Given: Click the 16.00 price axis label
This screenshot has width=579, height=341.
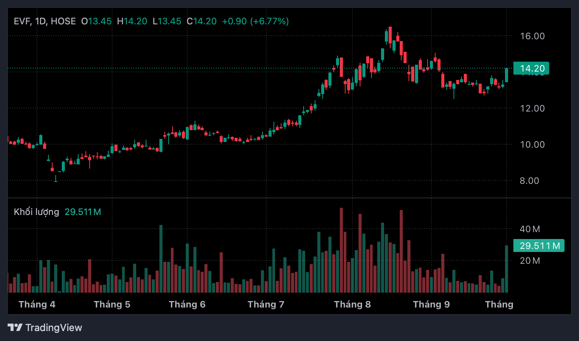Looking at the screenshot, I should pyautogui.click(x=532, y=36).
